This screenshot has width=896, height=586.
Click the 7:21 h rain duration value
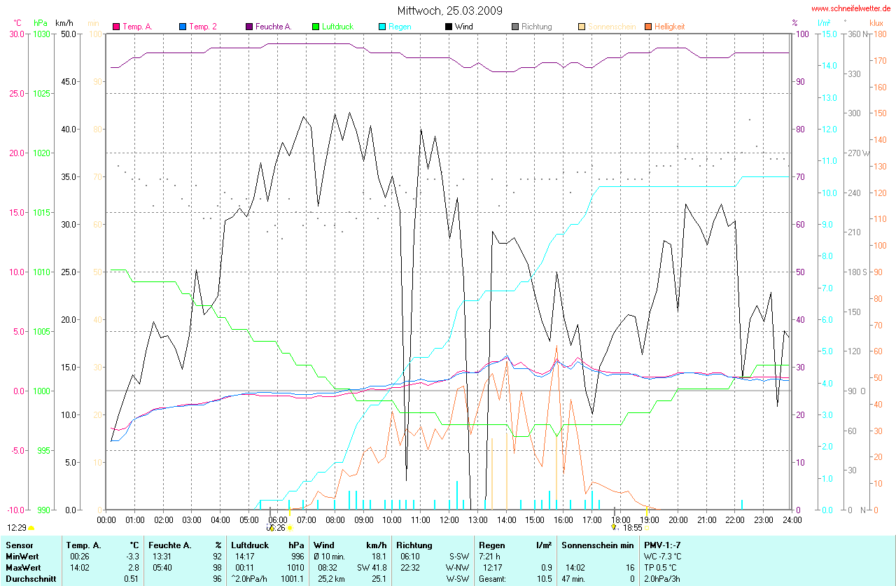490,557
